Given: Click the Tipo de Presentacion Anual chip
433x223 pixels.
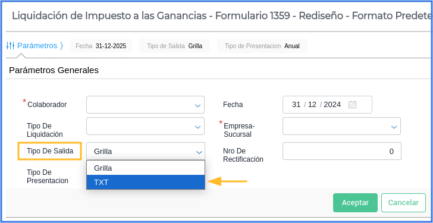Looking at the screenshot, I should [262, 46].
